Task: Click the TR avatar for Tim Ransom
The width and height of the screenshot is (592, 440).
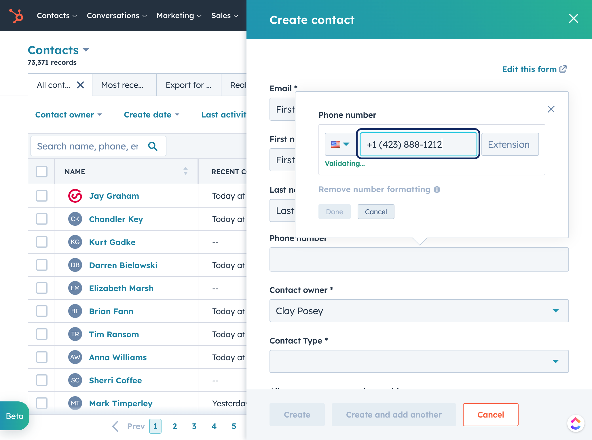Action: click(75, 334)
